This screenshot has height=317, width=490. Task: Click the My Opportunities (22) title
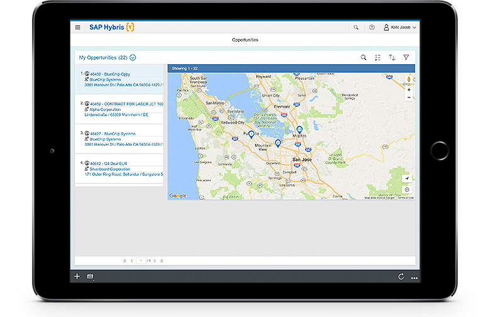pos(103,58)
